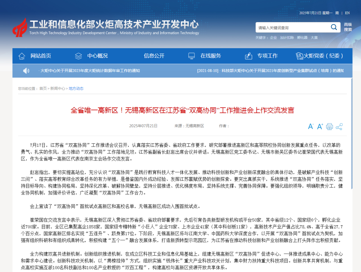Click the keyword search input field

point(293,28)
